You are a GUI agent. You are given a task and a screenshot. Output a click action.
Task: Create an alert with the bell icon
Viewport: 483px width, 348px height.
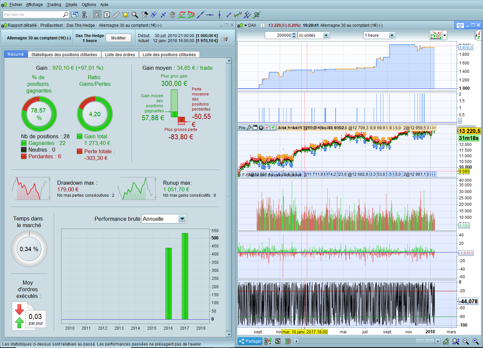125,15
